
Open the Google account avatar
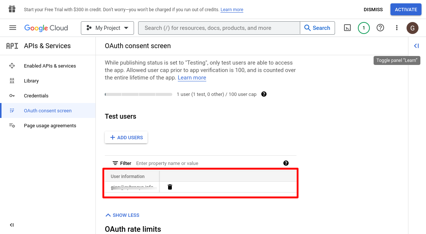coord(412,28)
